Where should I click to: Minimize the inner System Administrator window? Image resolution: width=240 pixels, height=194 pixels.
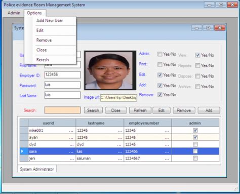(196, 28)
